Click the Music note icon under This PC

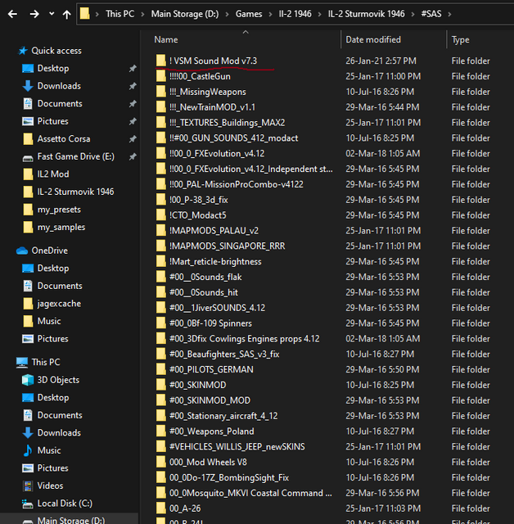(x=28, y=450)
